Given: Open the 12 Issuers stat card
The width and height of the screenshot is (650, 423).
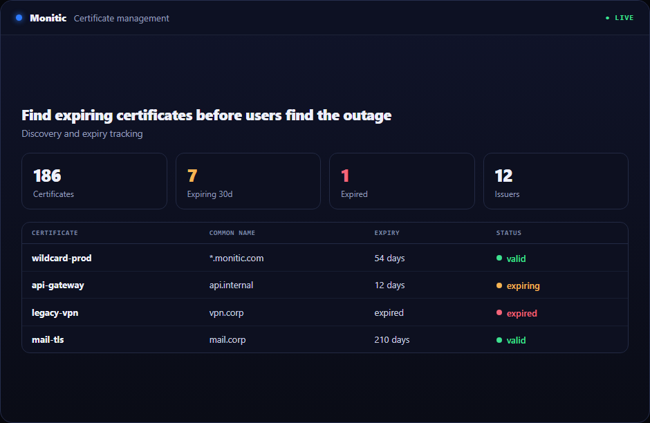Looking at the screenshot, I should 556,181.
